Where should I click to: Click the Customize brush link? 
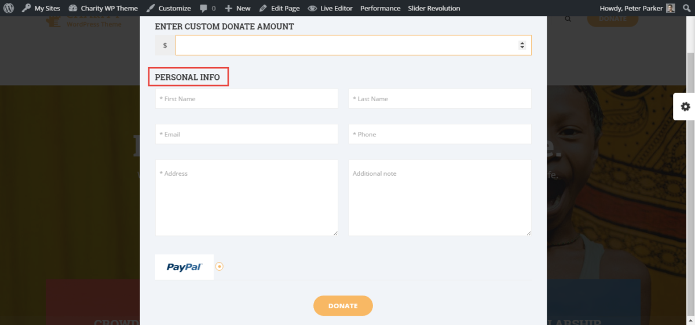click(x=169, y=8)
